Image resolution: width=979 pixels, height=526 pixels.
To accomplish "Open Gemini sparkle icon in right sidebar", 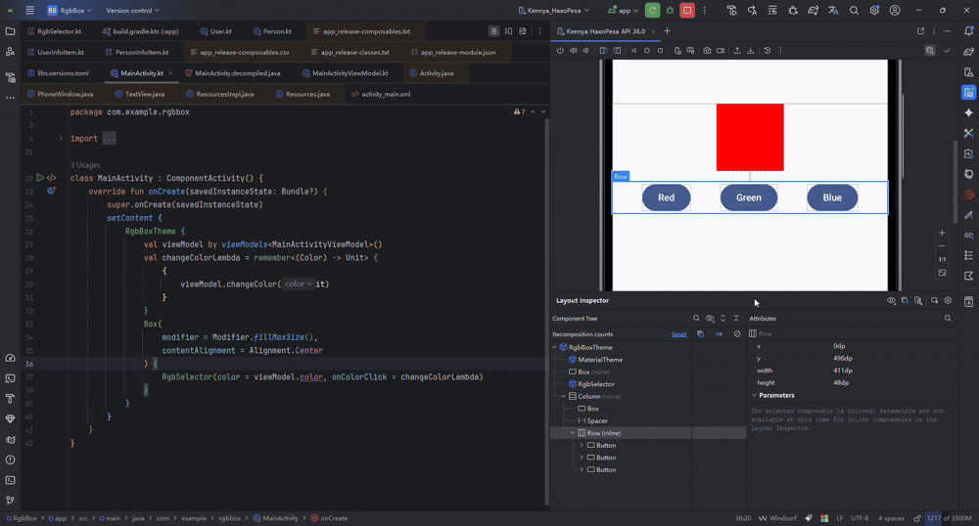I will 968,112.
